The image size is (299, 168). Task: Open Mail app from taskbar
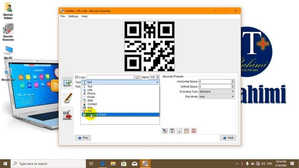pos(135,164)
